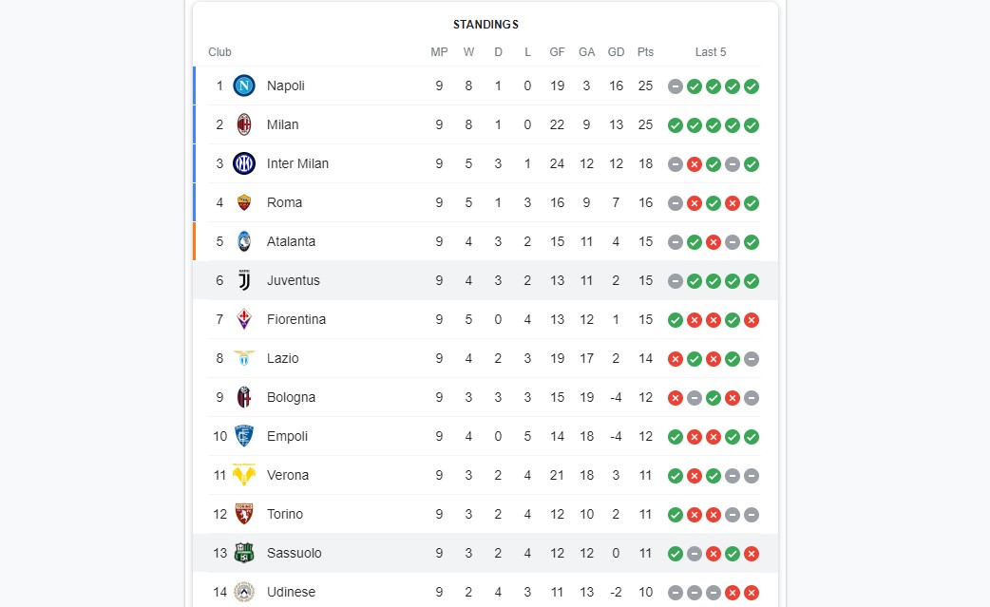
Task: Select the Bologna team name
Action: [291, 397]
